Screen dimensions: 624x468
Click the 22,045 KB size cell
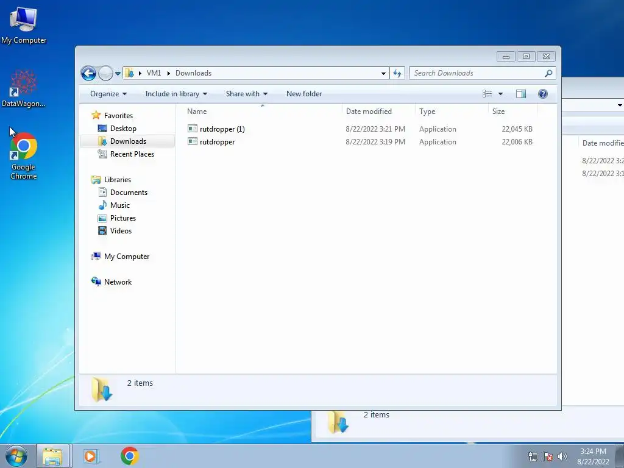click(517, 129)
